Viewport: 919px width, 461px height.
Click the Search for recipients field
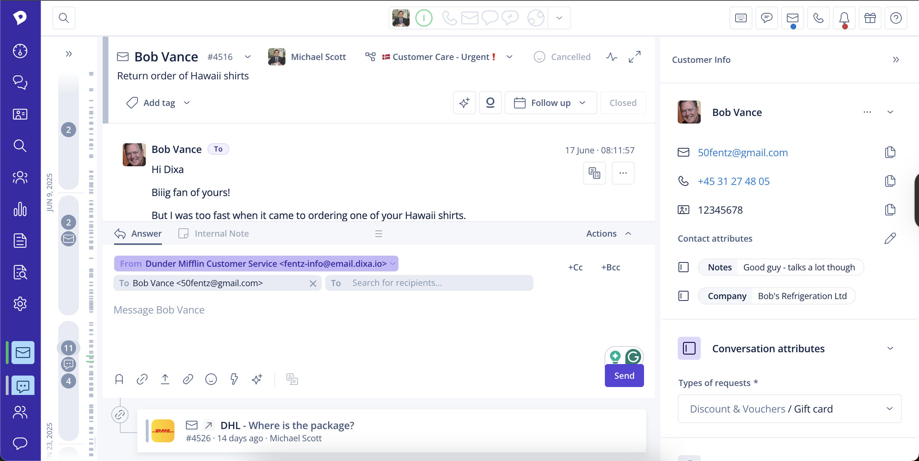pyautogui.click(x=429, y=283)
